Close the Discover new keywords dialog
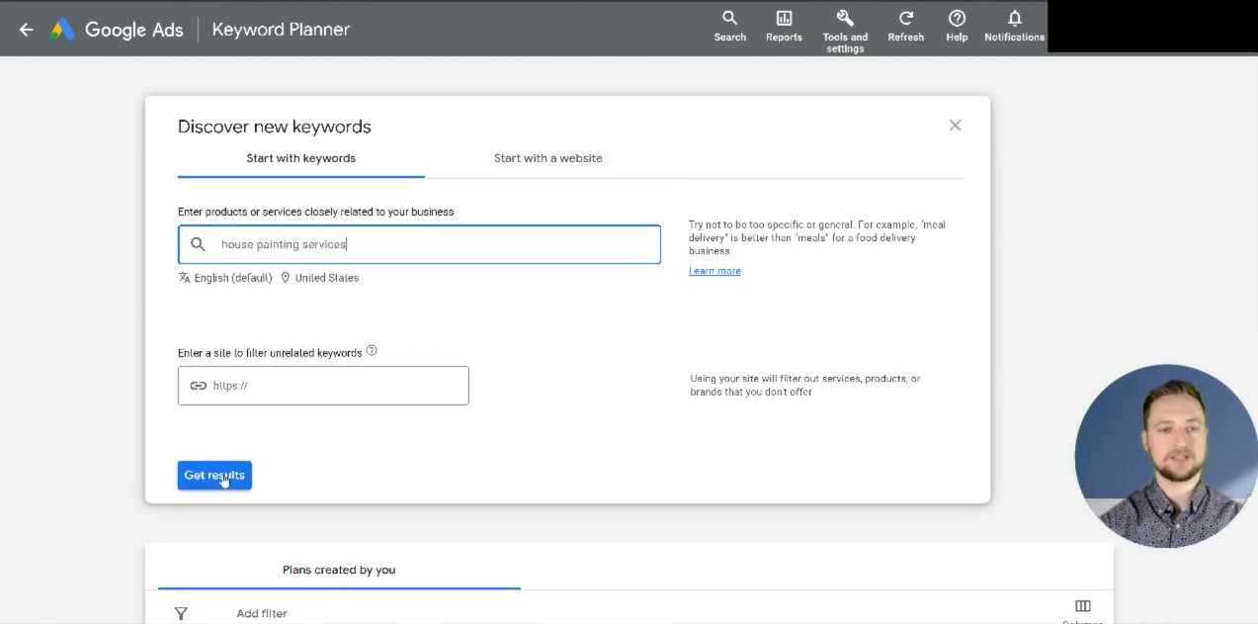This screenshot has width=1258, height=624. point(955,126)
